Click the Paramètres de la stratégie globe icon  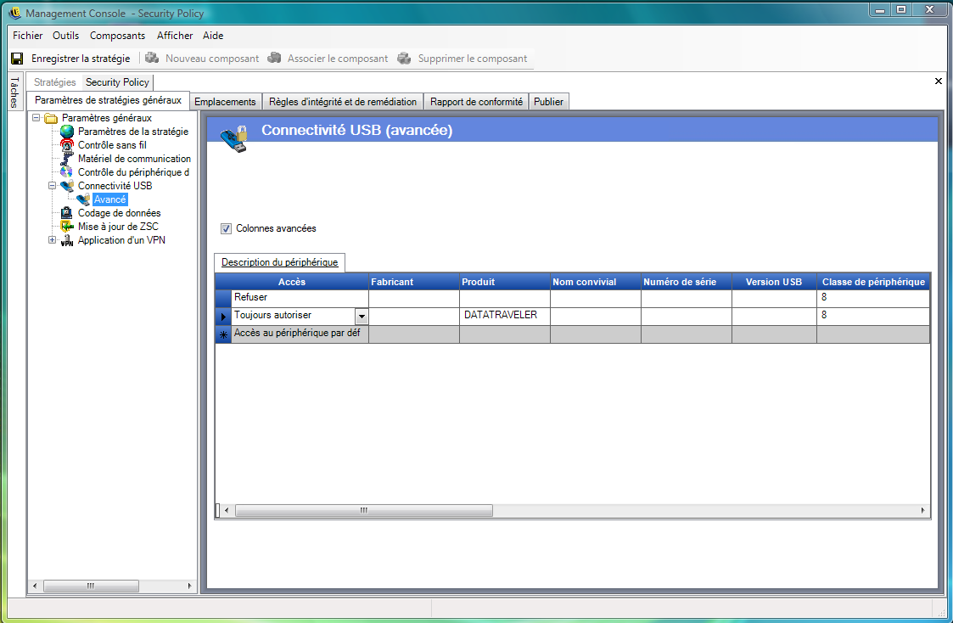coord(67,132)
